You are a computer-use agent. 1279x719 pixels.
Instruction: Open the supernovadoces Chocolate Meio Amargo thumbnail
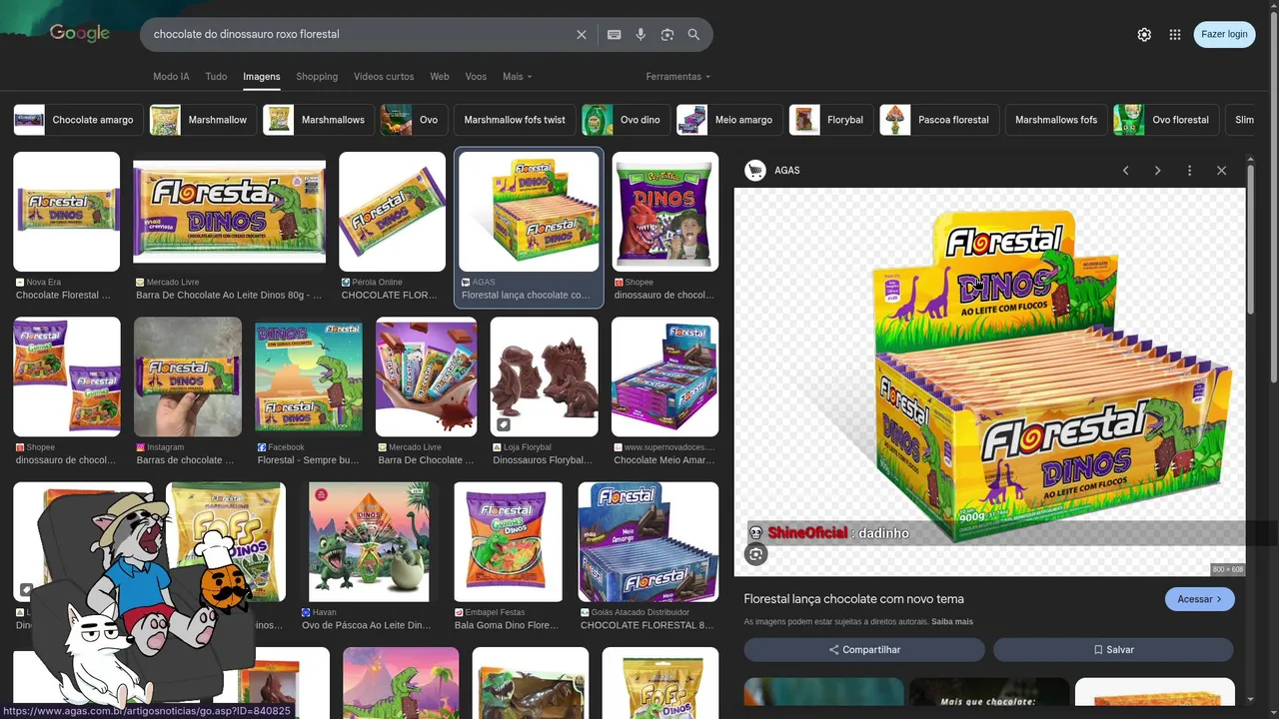coord(664,377)
